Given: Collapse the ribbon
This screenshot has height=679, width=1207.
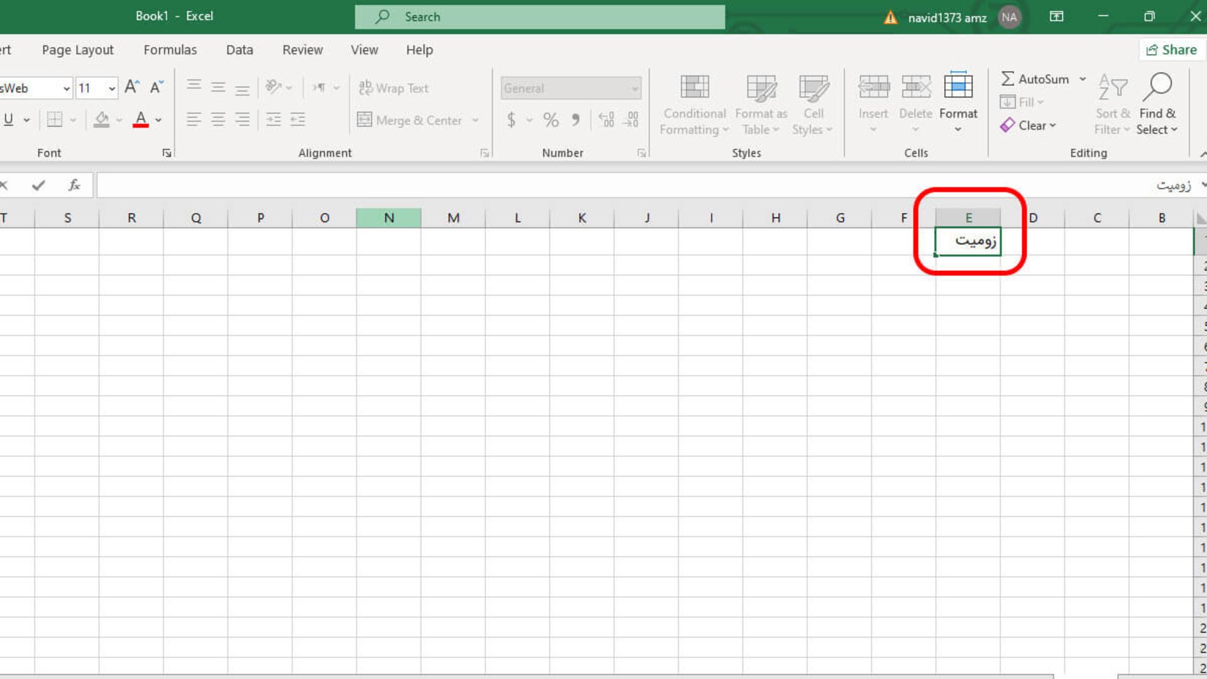Looking at the screenshot, I should pos(1203,154).
